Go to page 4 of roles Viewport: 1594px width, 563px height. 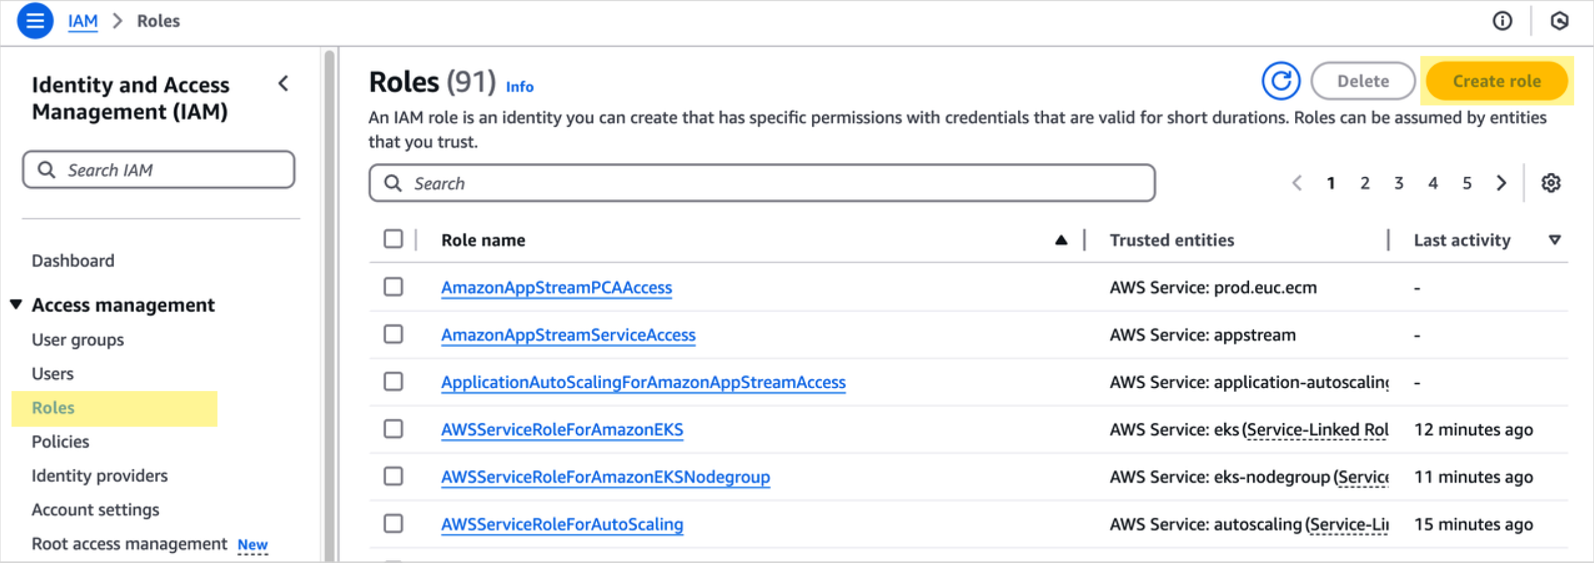(x=1433, y=183)
